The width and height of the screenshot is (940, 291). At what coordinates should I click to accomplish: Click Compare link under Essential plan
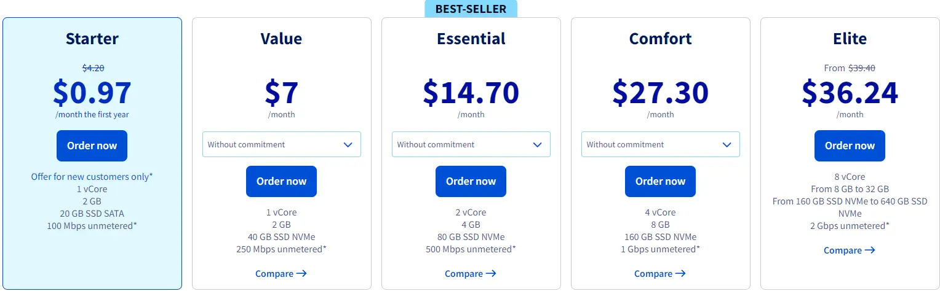click(x=471, y=274)
